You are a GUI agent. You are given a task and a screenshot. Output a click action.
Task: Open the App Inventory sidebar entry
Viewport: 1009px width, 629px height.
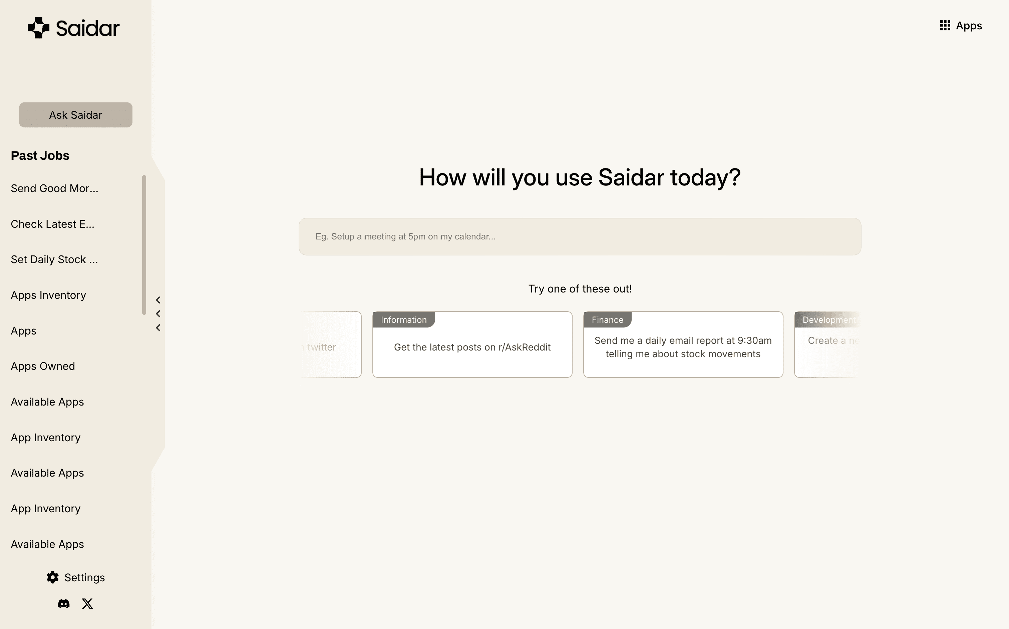tap(45, 437)
